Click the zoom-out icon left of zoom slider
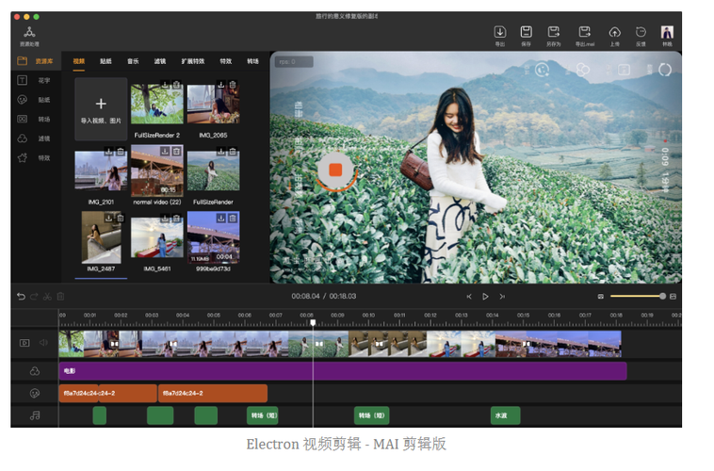 pos(601,297)
